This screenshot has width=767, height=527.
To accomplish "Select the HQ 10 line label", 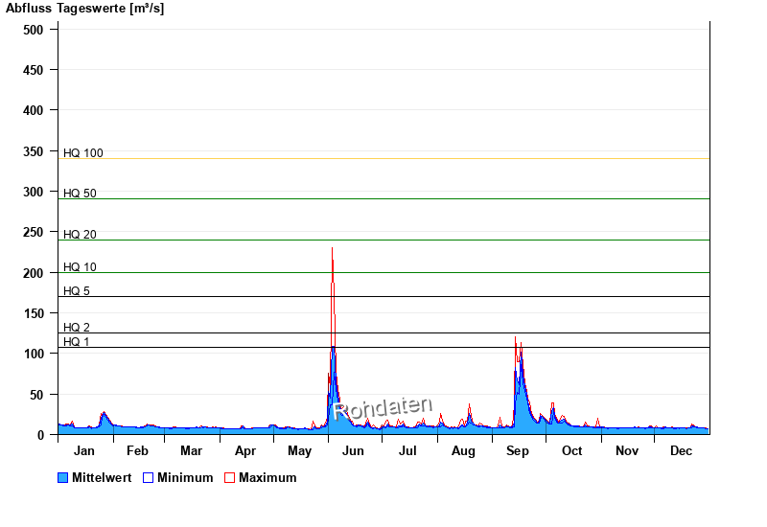I will tap(80, 267).
